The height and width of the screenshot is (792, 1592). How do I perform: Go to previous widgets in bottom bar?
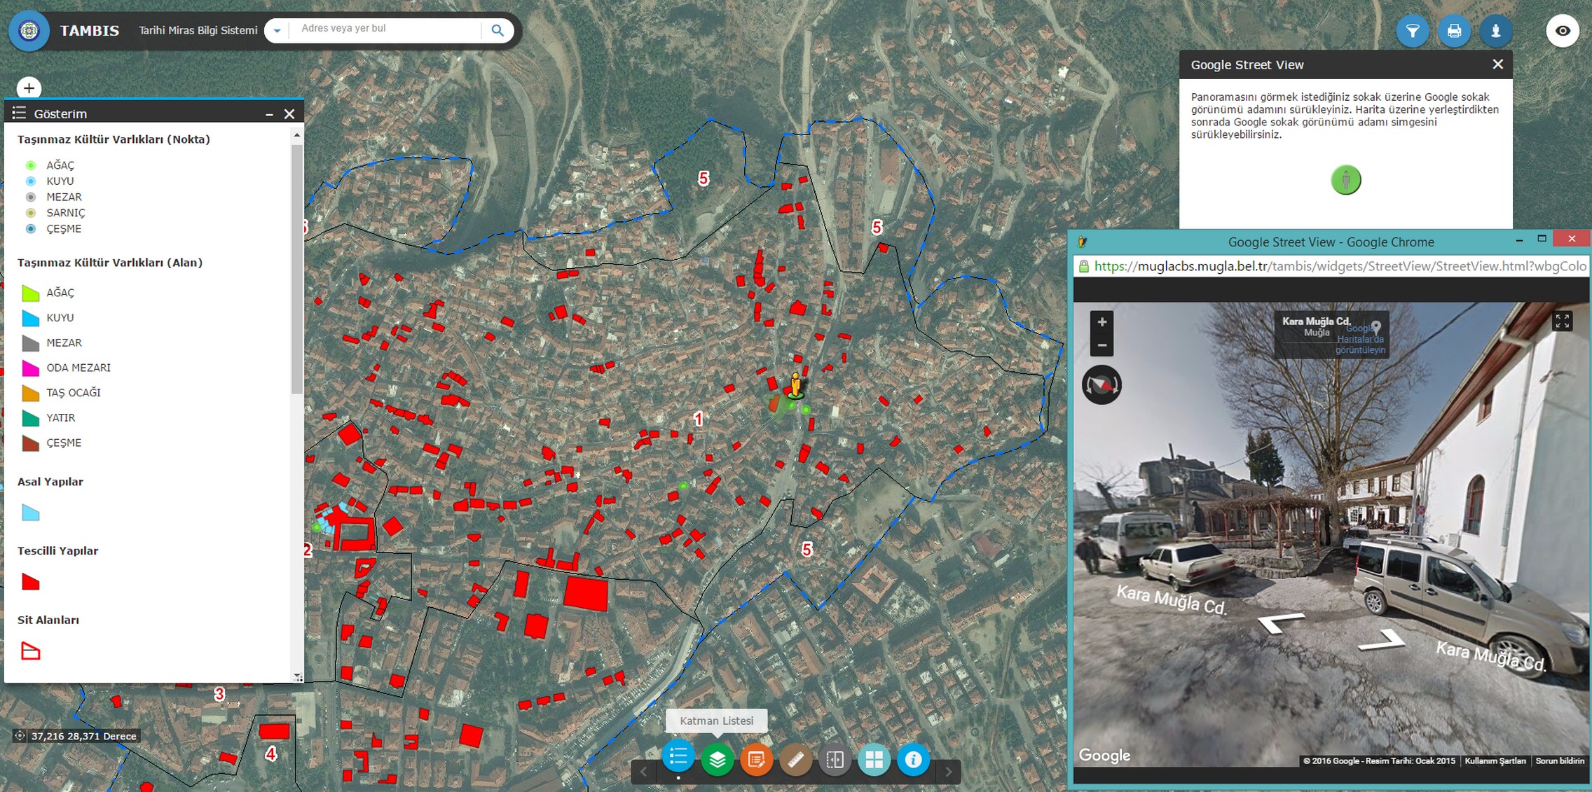pos(643,772)
